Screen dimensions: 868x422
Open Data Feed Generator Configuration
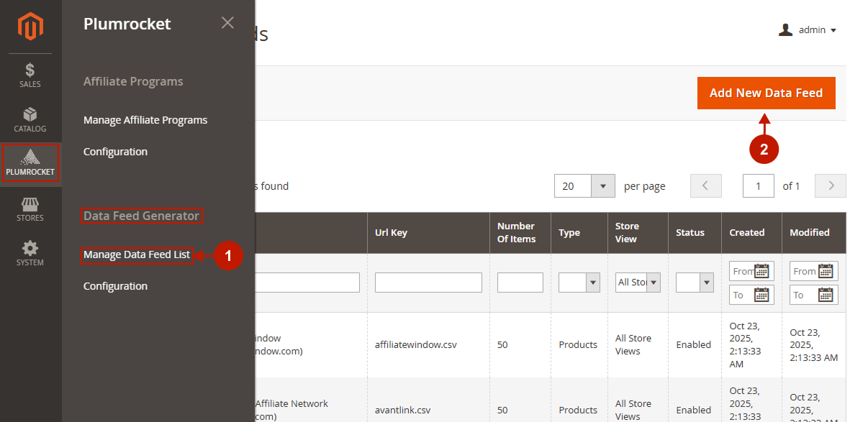(x=115, y=285)
